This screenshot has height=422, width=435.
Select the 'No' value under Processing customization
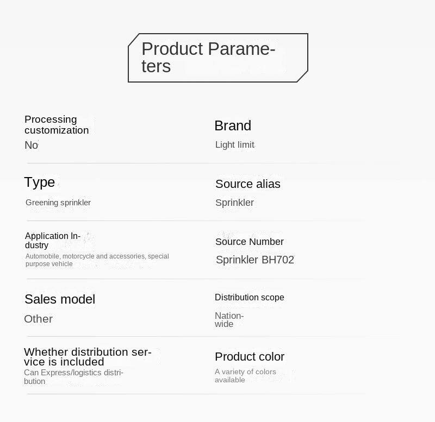(x=32, y=145)
